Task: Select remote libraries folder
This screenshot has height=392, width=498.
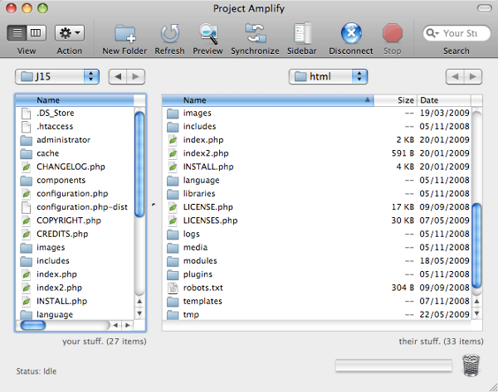Action: coord(317,193)
